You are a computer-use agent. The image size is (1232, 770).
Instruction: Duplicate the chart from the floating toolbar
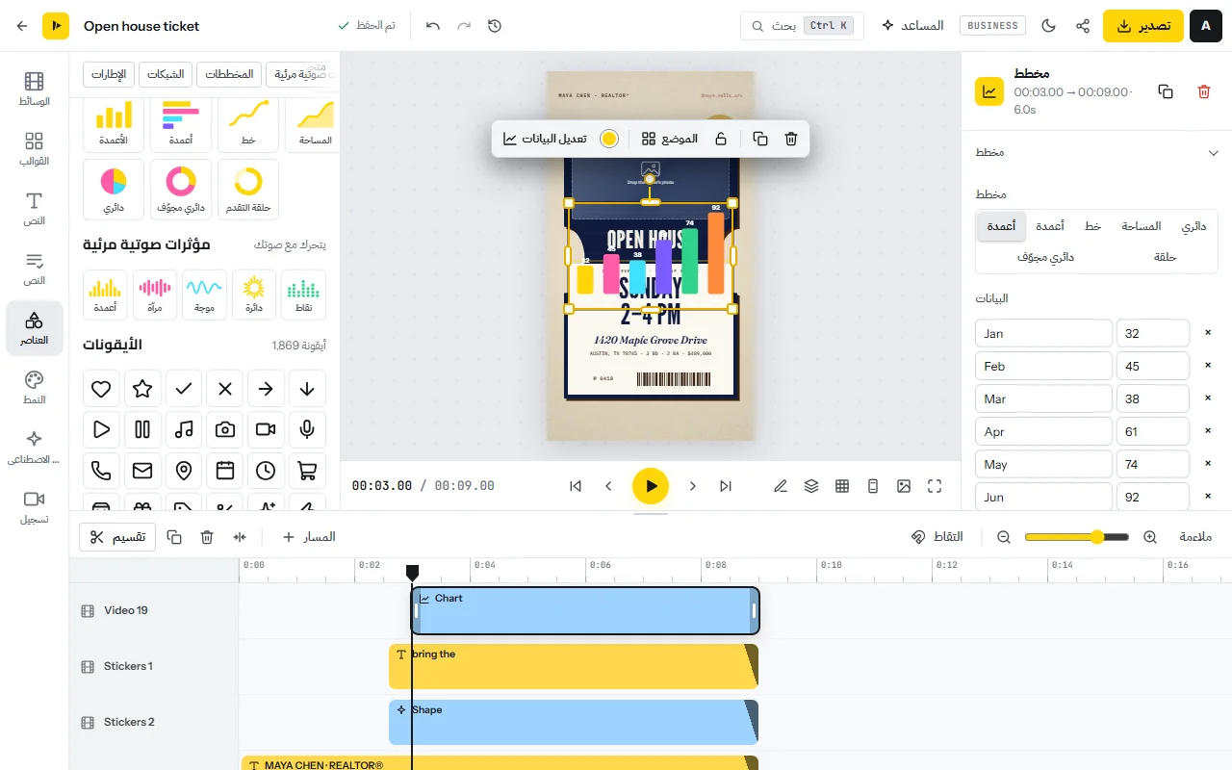(760, 139)
